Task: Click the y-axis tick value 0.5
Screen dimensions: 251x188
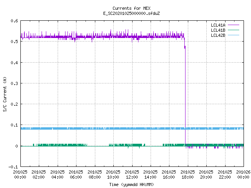Action: (x=14, y=42)
